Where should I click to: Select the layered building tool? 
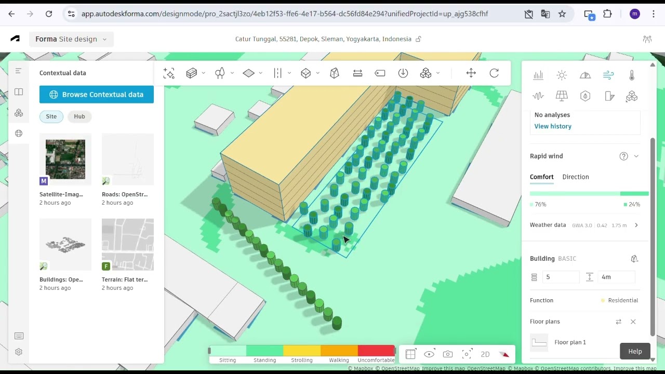pyautogui.click(x=192, y=73)
